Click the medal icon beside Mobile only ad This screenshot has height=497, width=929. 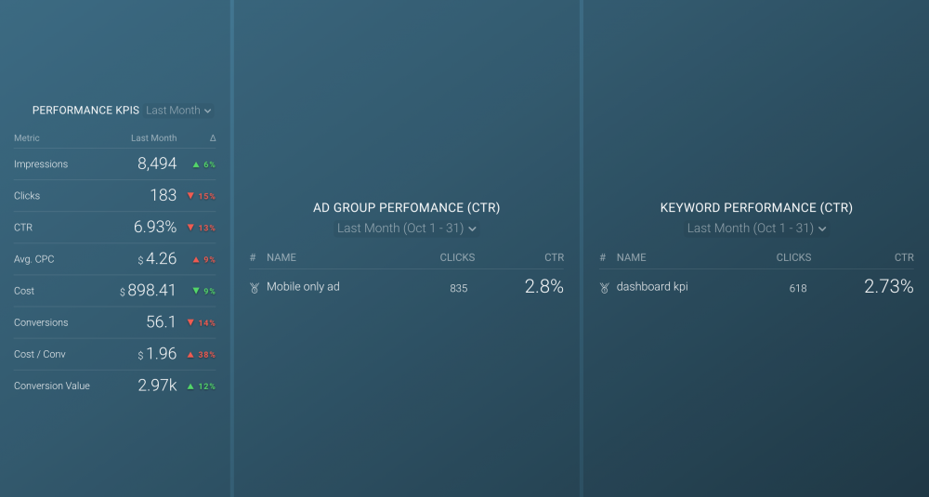click(254, 288)
